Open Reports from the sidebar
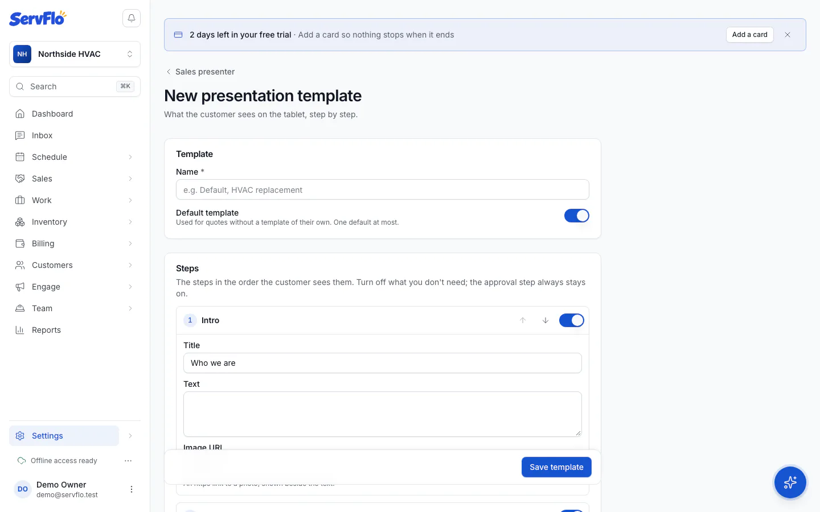The height and width of the screenshot is (512, 820). (75, 330)
